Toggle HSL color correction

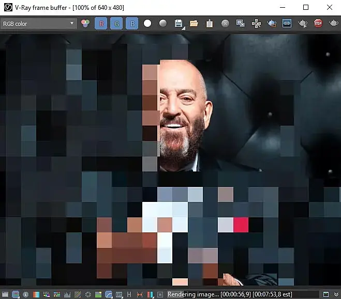47,294
